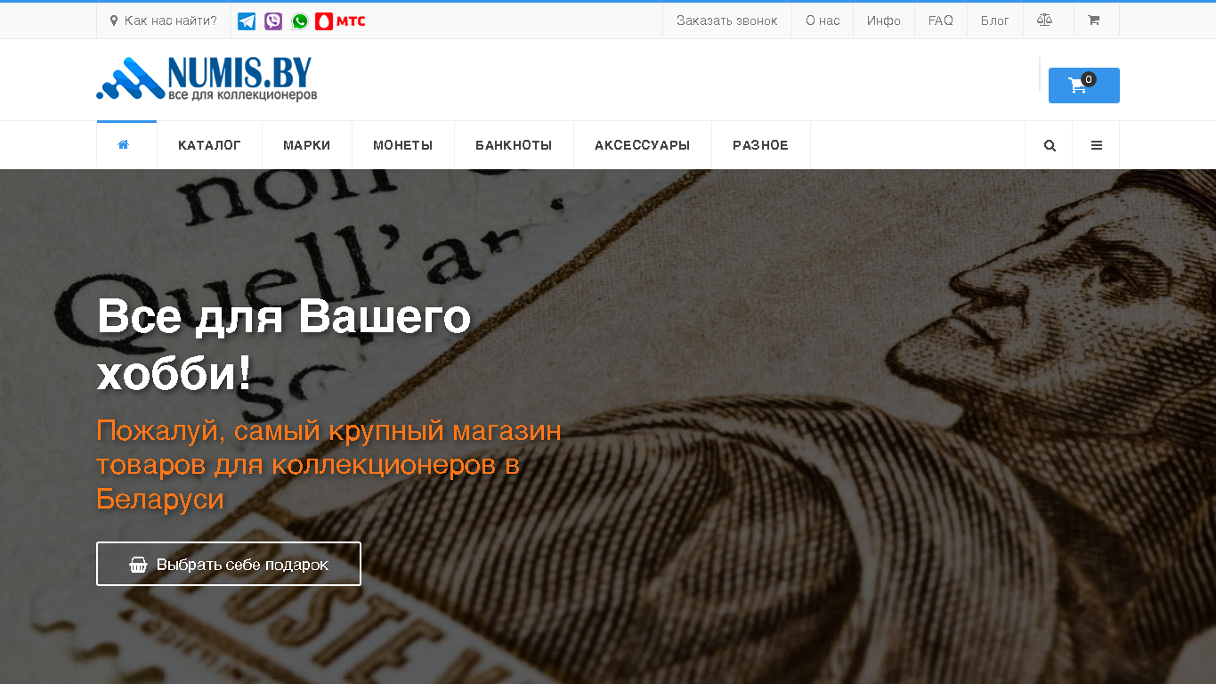
Task: Open the compare scales icon
Action: 1044,20
